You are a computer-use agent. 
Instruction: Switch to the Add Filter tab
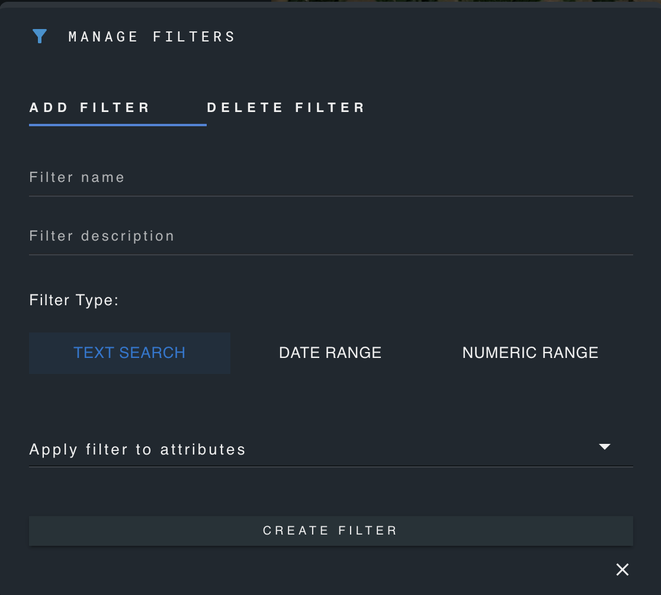[118, 107]
